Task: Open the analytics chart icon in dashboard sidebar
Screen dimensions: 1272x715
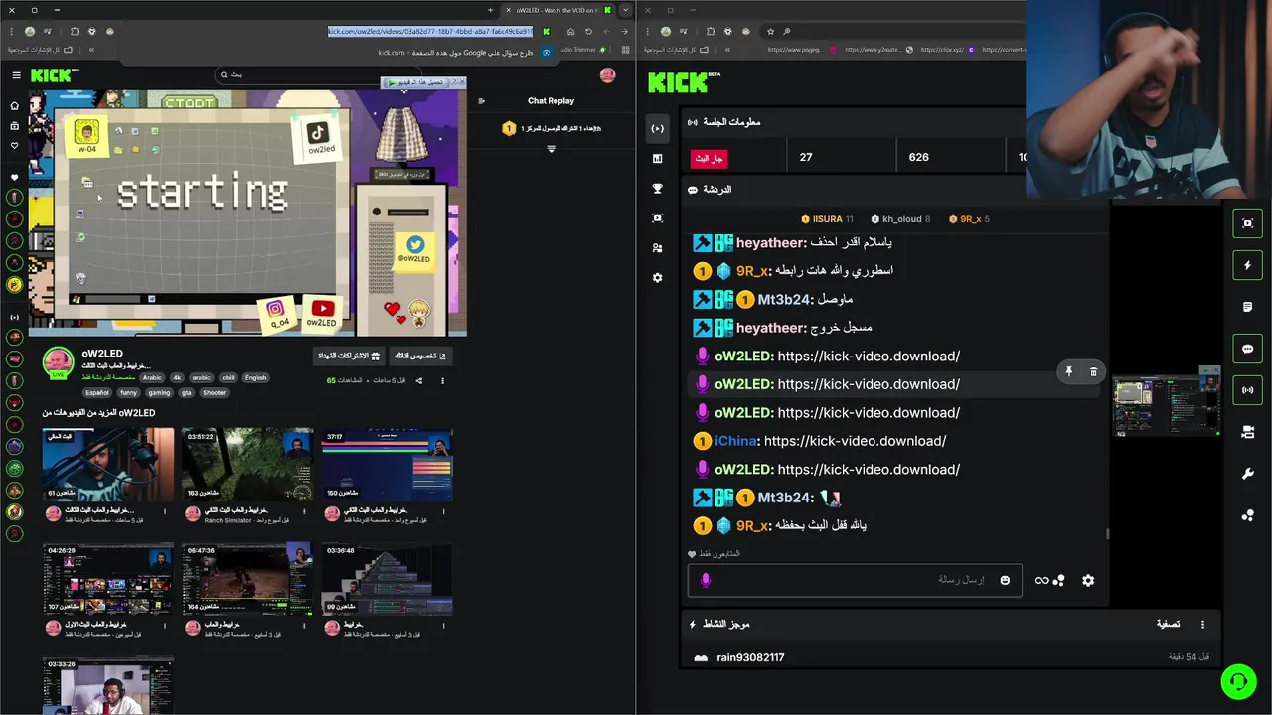Action: [x=657, y=158]
